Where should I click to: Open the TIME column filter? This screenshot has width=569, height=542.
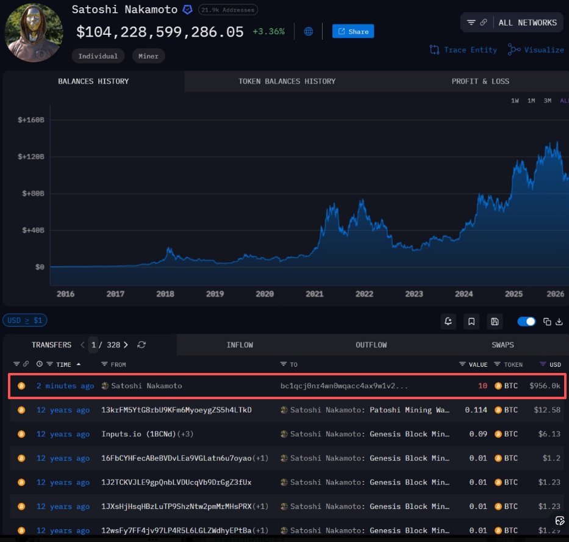[x=50, y=364]
